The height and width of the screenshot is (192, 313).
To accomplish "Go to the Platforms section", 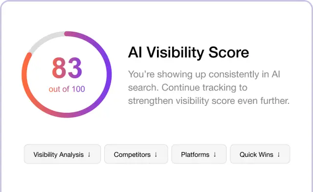I will (199, 154).
